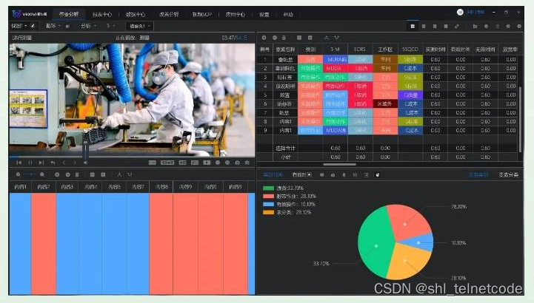534x303 pixels.
Task: Click the list view icon in the chart toolbar
Action: click(366, 175)
